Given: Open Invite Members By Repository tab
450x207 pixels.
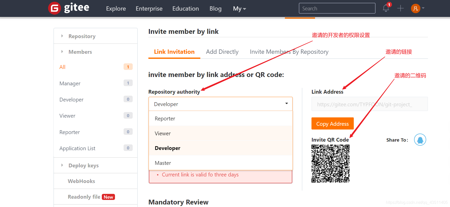Looking at the screenshot, I should point(289,52).
